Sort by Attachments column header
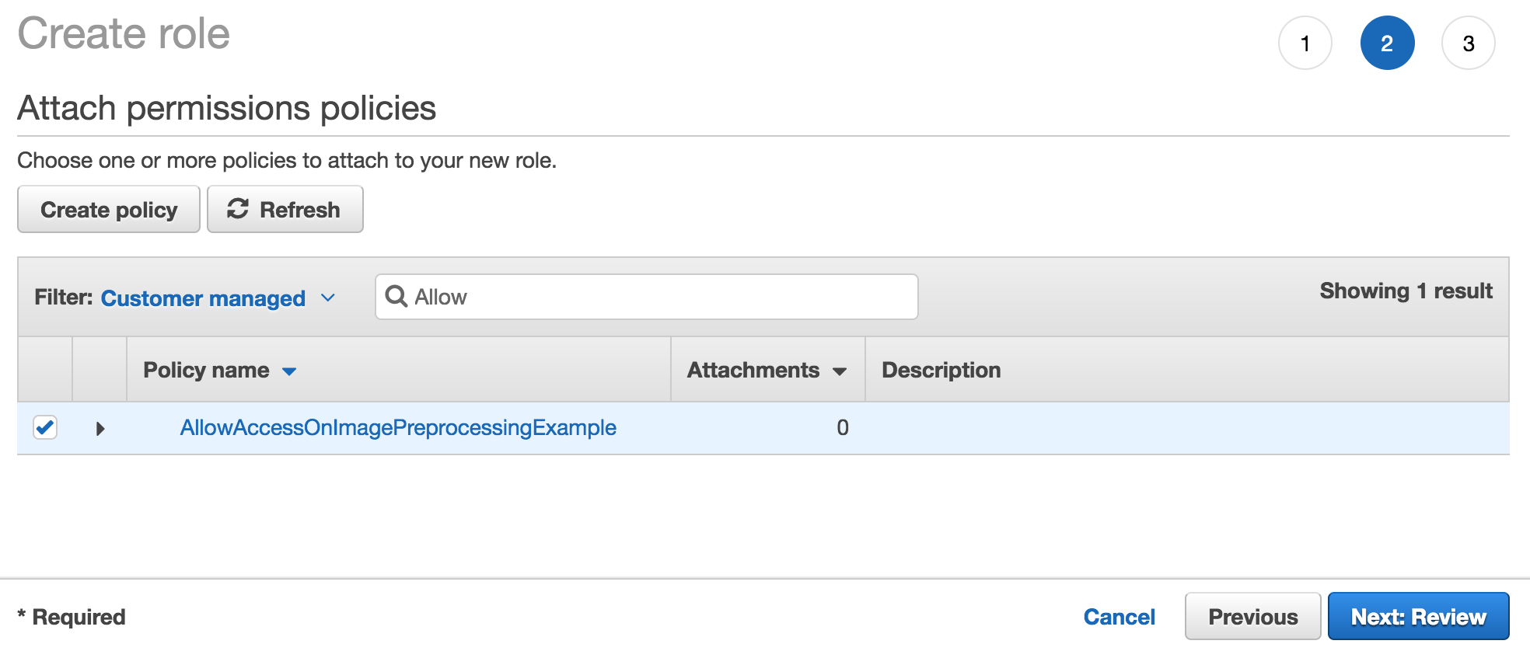1530x651 pixels. pyautogui.click(x=753, y=370)
